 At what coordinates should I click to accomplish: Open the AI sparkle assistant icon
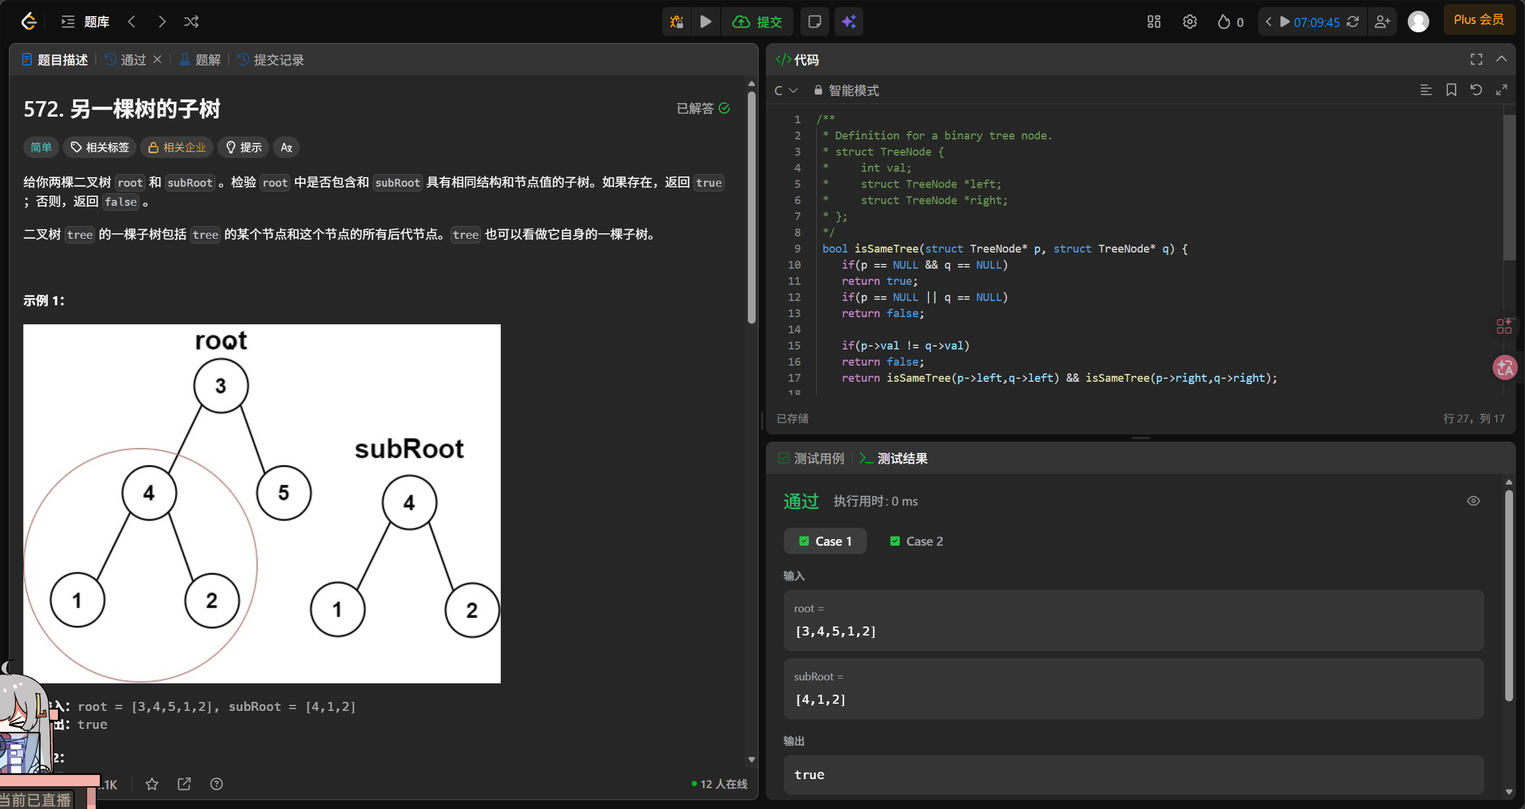(x=848, y=22)
